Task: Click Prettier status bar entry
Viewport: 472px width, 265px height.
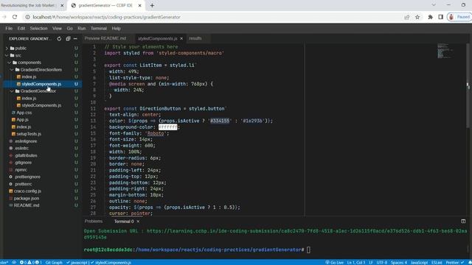Action: click(x=455, y=263)
